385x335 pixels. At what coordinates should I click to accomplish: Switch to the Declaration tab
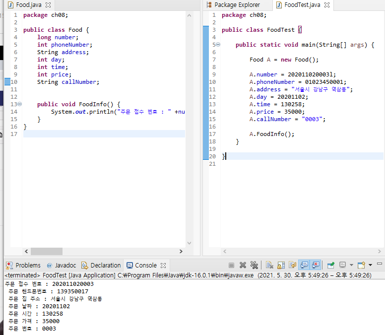tap(101, 265)
